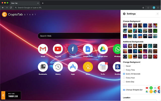Open the To-Do list widget
Viewport: 161px width, 101px height.
click(103, 67)
